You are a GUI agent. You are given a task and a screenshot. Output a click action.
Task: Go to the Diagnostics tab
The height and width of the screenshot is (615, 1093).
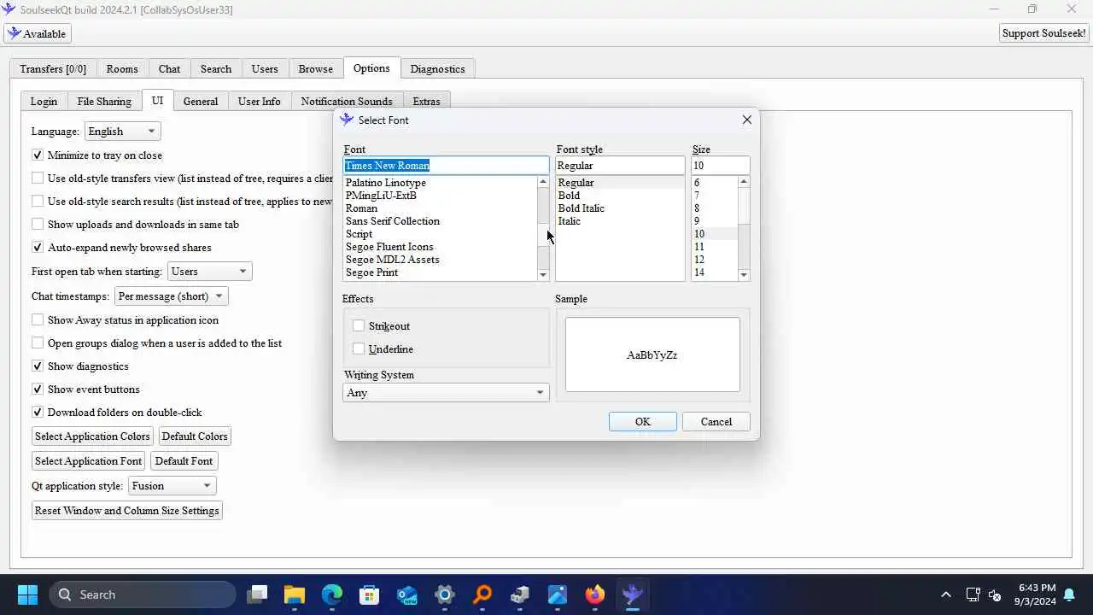(x=437, y=69)
